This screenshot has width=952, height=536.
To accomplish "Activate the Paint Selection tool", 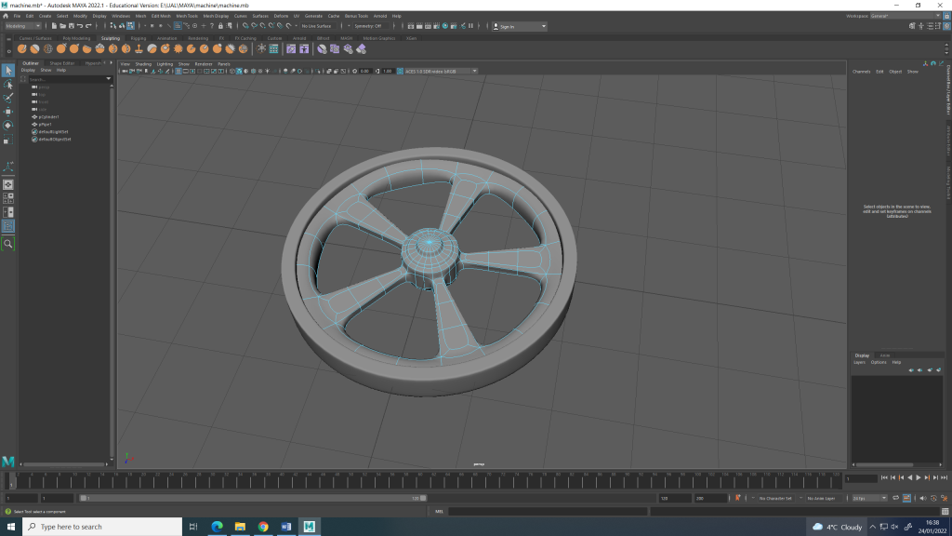I will point(7,98).
